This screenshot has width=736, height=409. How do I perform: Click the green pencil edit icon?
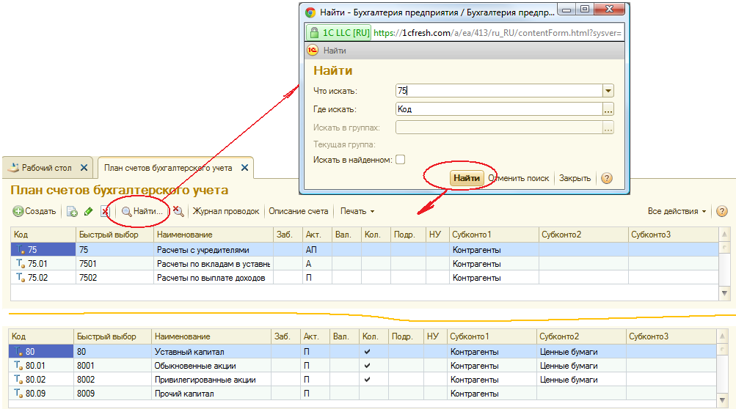tap(88, 211)
